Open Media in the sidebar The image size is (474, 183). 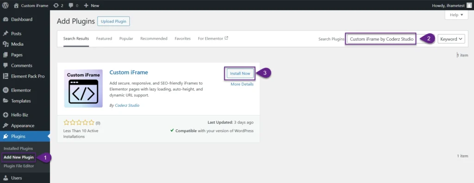[25, 44]
